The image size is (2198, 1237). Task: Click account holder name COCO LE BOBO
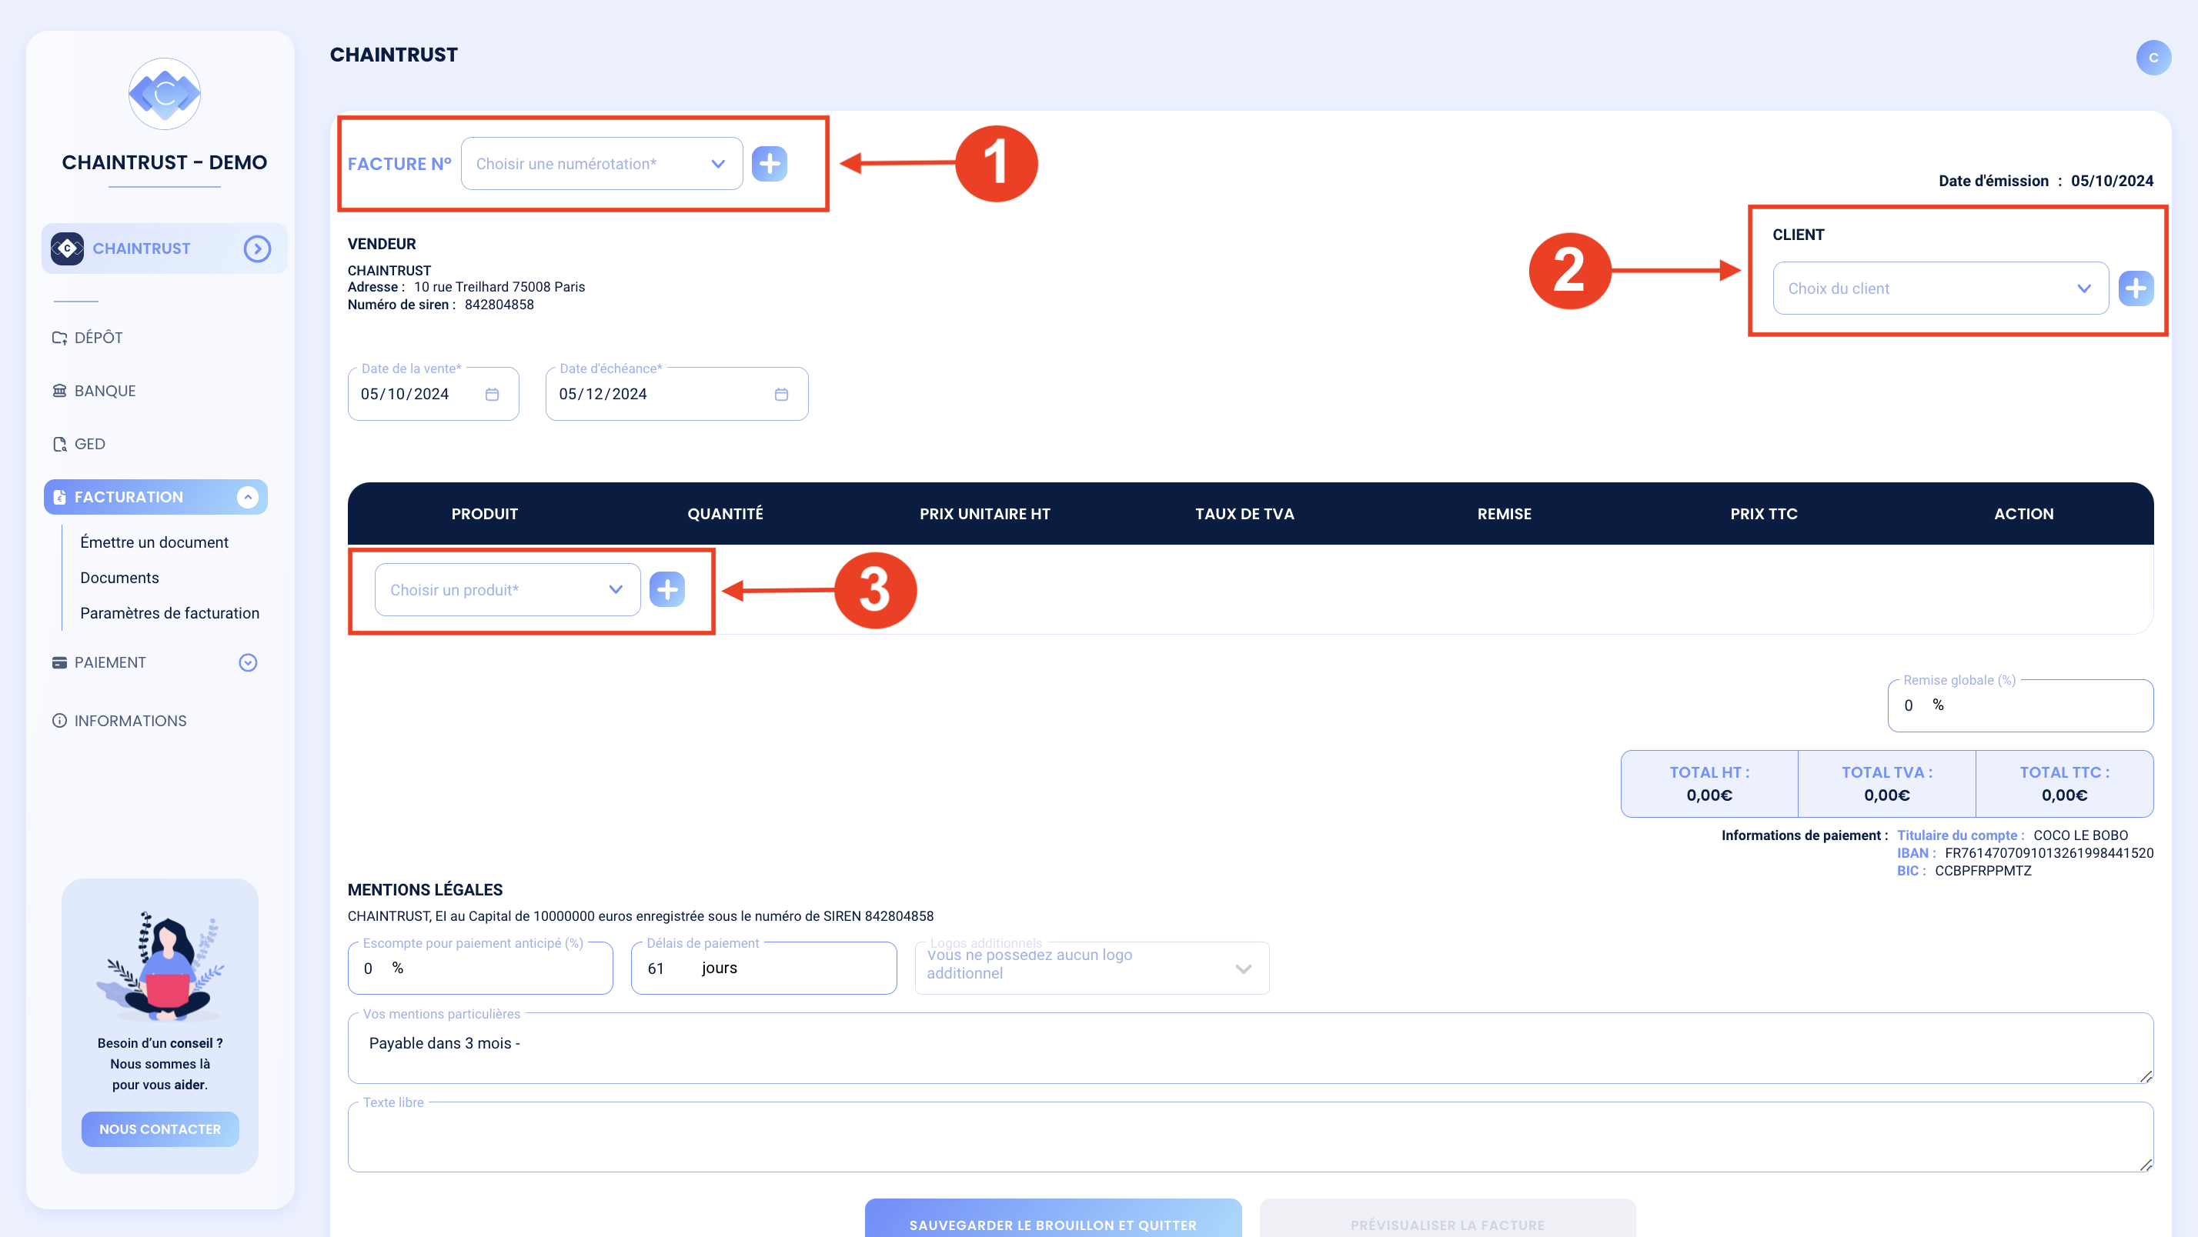point(2080,836)
